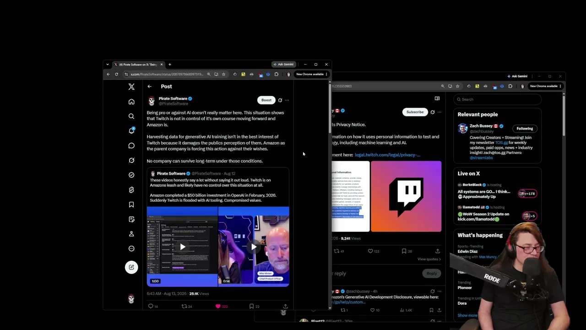The width and height of the screenshot is (586, 330).
Task: Click the Reply button in back window
Action: click(432, 274)
